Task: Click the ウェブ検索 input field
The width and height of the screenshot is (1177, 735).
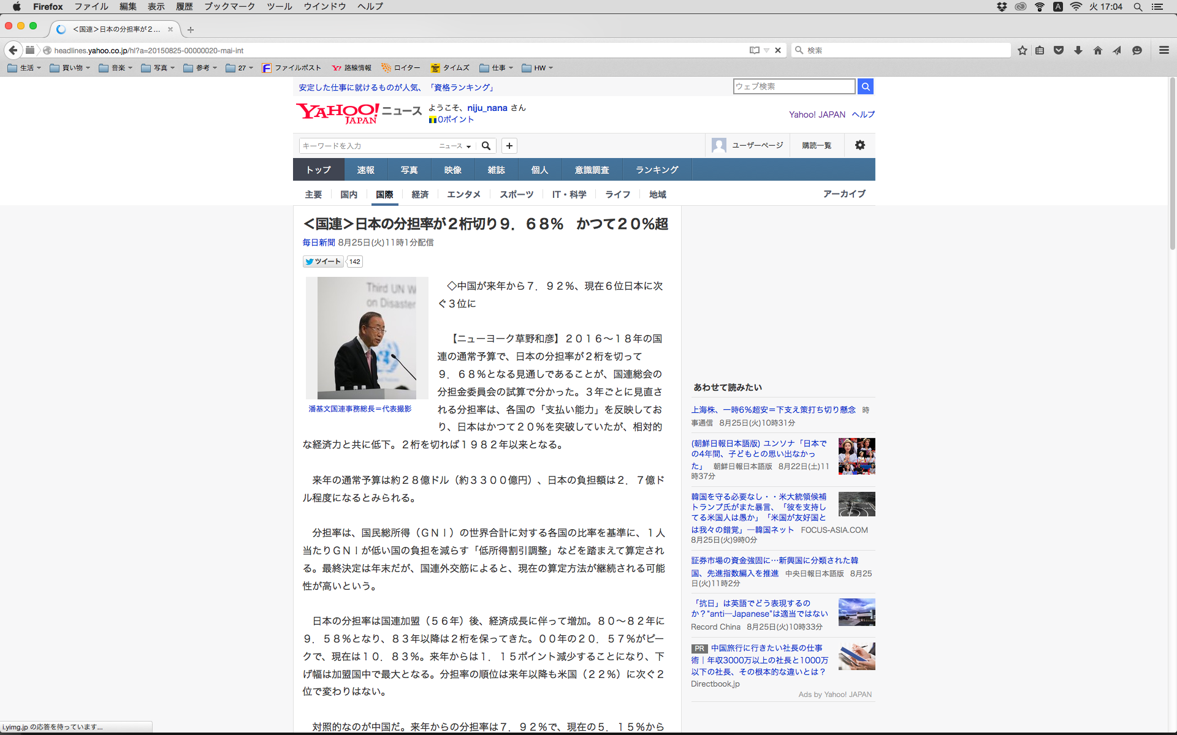Action: pyautogui.click(x=794, y=86)
